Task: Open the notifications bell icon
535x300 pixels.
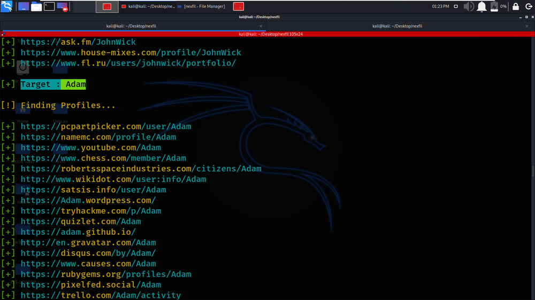Action: coord(481,6)
